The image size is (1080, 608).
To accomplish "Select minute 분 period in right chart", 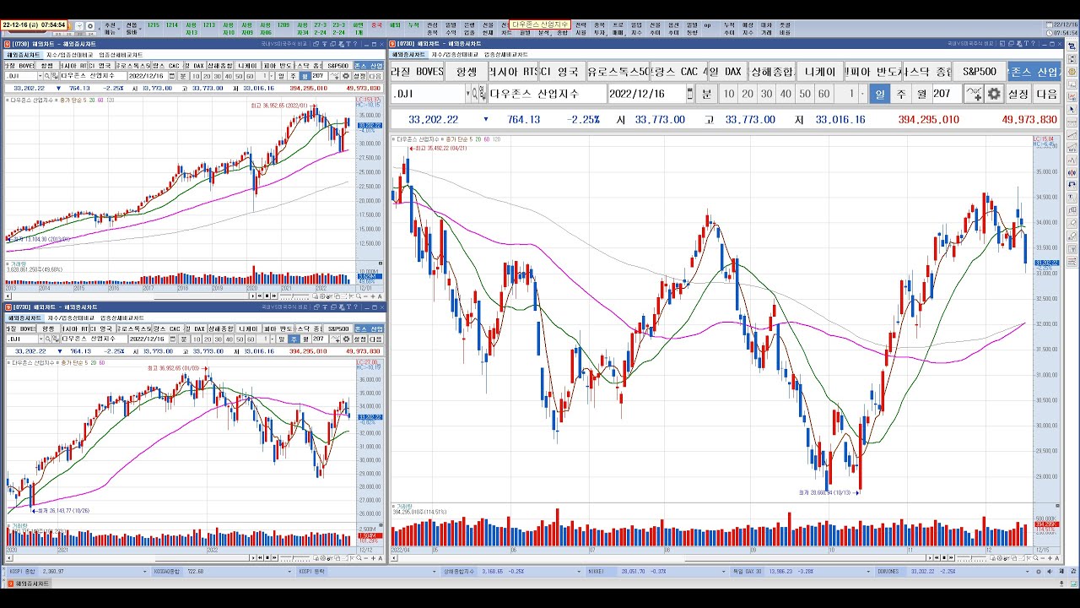I will point(706,93).
